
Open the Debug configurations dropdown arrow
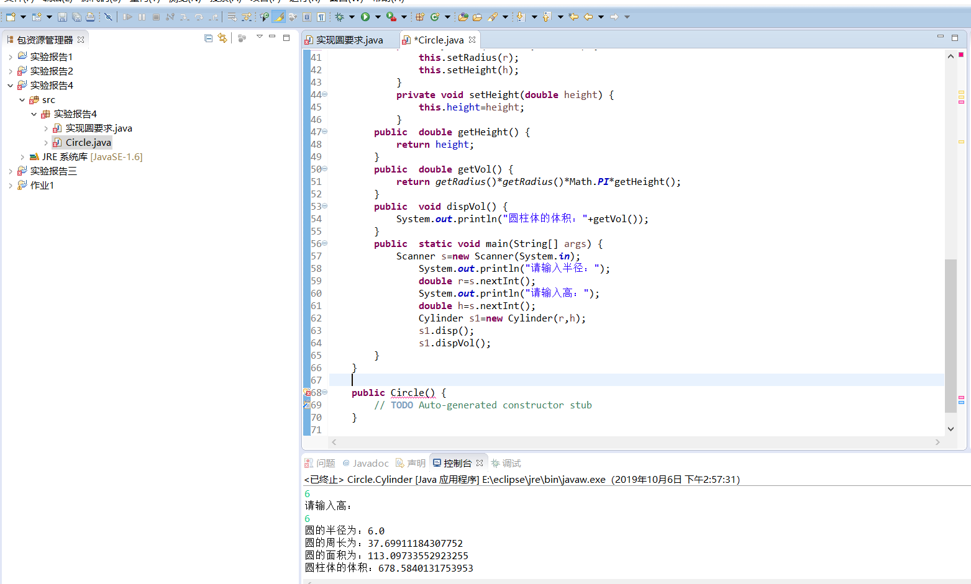(352, 17)
